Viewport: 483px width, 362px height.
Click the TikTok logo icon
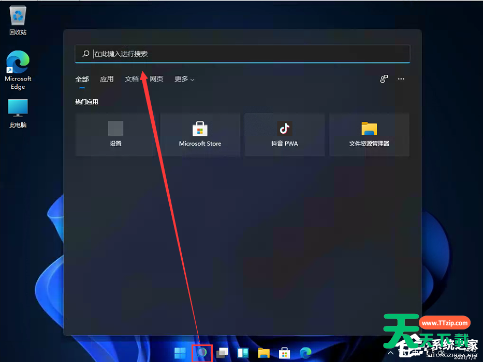284,129
